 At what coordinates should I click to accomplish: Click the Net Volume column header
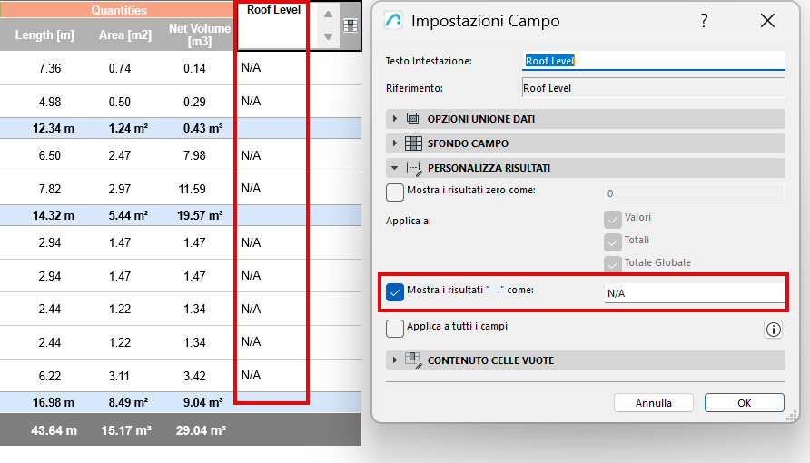197,35
